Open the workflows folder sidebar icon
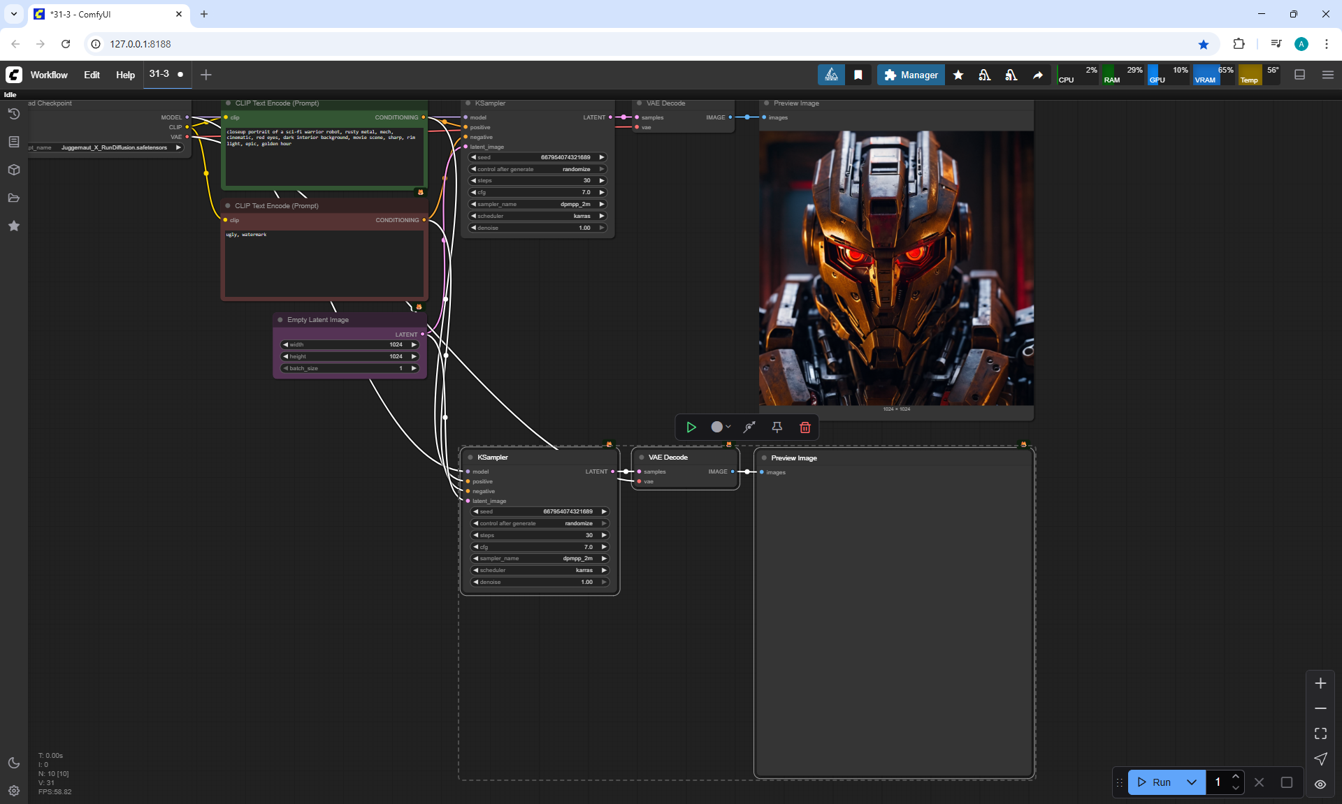Viewport: 1342px width, 804px height. (13, 198)
